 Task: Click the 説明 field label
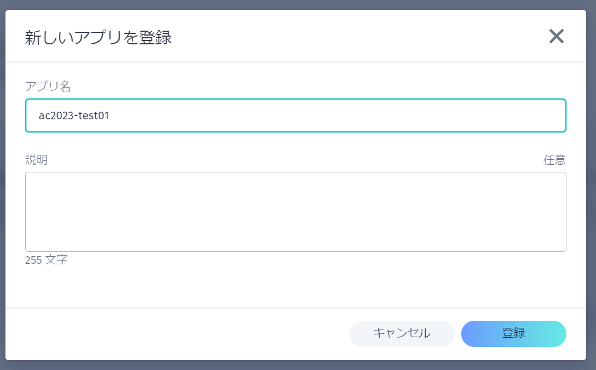click(36, 160)
